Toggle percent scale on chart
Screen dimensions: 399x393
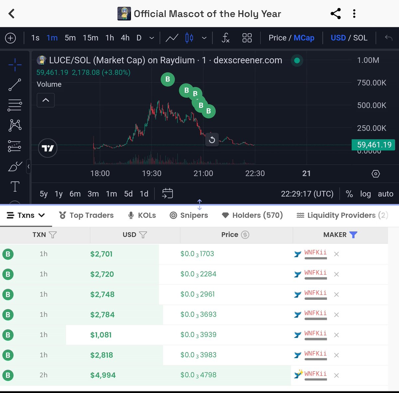click(349, 194)
